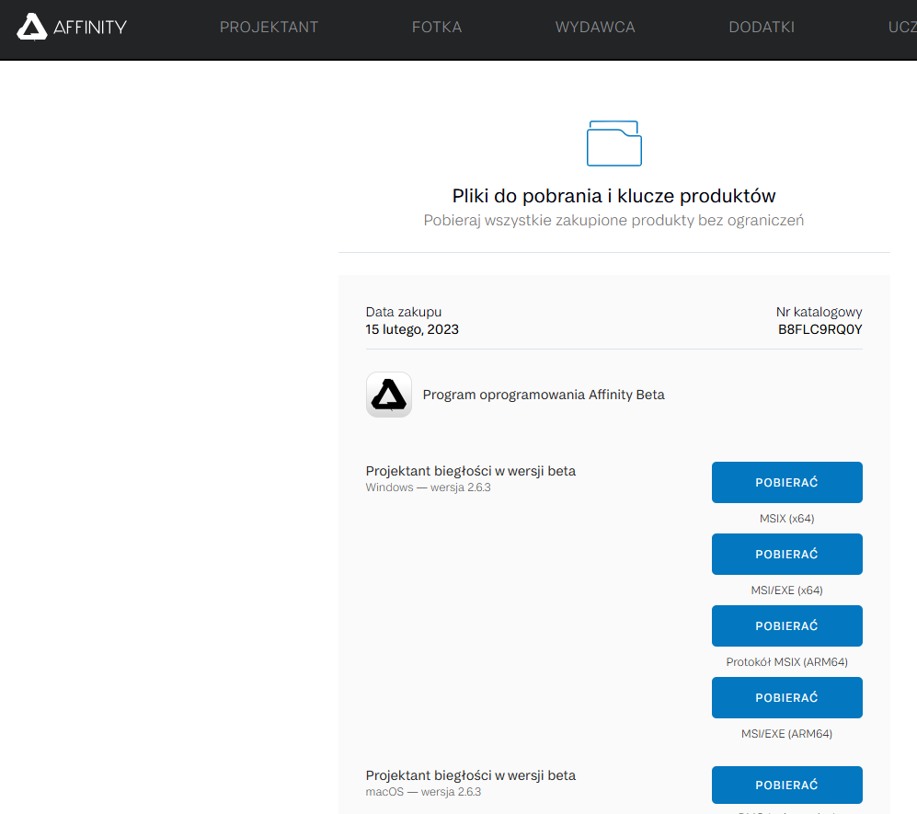917x814 pixels.
Task: Select the purchase date '15 lutego, 2023'
Action: [x=412, y=330]
